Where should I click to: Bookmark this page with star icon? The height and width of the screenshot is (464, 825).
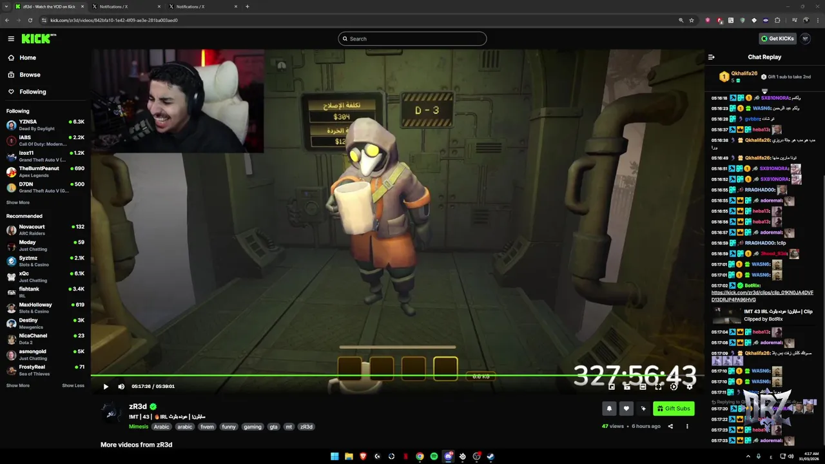coord(692,20)
